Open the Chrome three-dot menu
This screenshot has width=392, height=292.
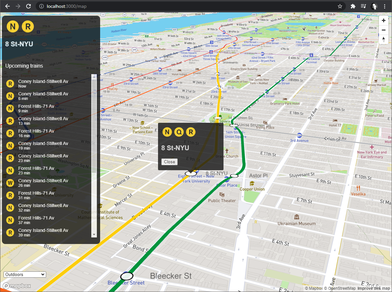click(x=384, y=6)
